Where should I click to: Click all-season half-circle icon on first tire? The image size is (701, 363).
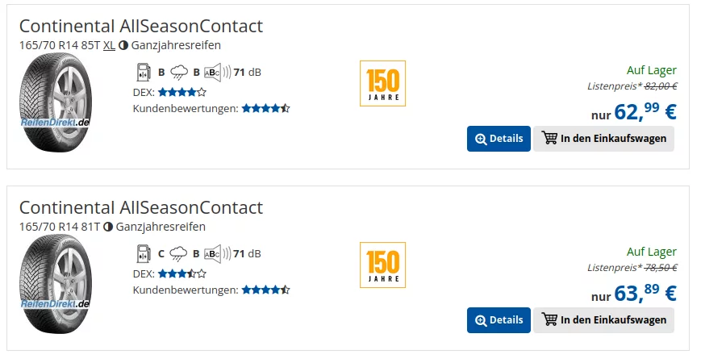point(123,45)
